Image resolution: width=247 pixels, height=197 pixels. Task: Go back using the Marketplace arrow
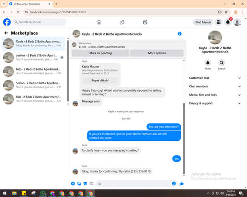(6, 33)
